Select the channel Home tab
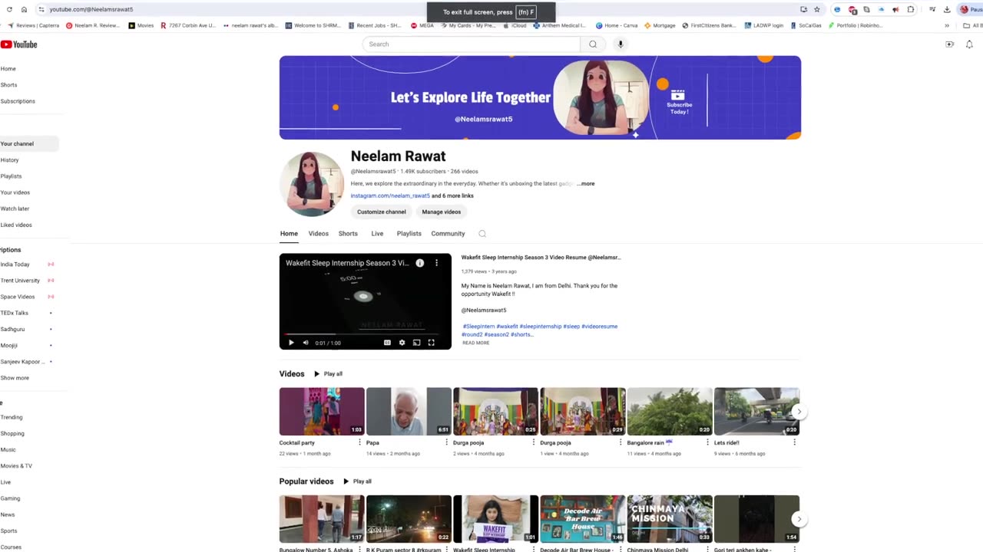The height and width of the screenshot is (552, 983). pos(289,234)
